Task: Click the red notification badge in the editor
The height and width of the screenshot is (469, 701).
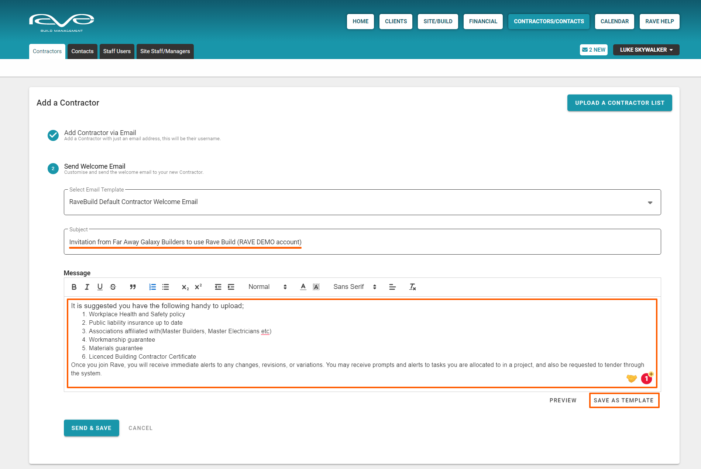Action: tap(647, 378)
